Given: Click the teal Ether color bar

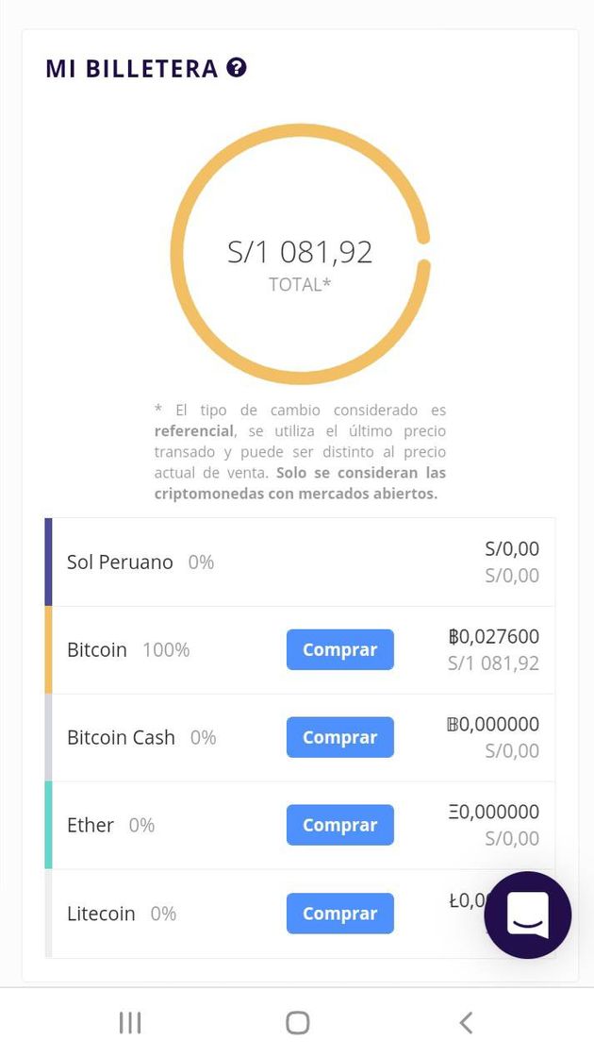Looking at the screenshot, I should pos(48,825).
